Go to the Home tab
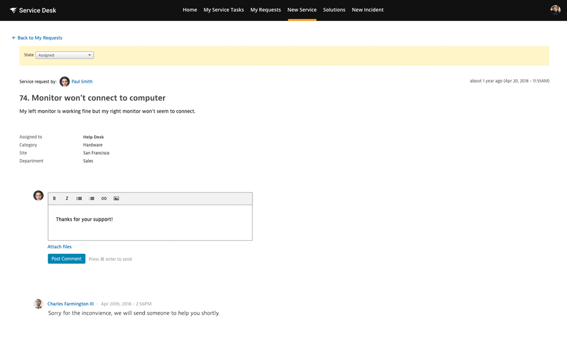The width and height of the screenshot is (567, 354). click(x=190, y=10)
